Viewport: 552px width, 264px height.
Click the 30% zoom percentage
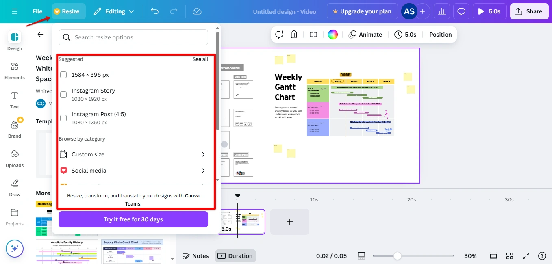(x=470, y=256)
